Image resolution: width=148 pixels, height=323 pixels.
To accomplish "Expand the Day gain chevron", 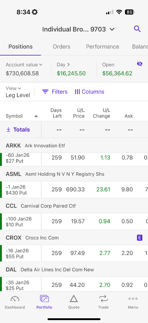I will pyautogui.click(x=69, y=64).
